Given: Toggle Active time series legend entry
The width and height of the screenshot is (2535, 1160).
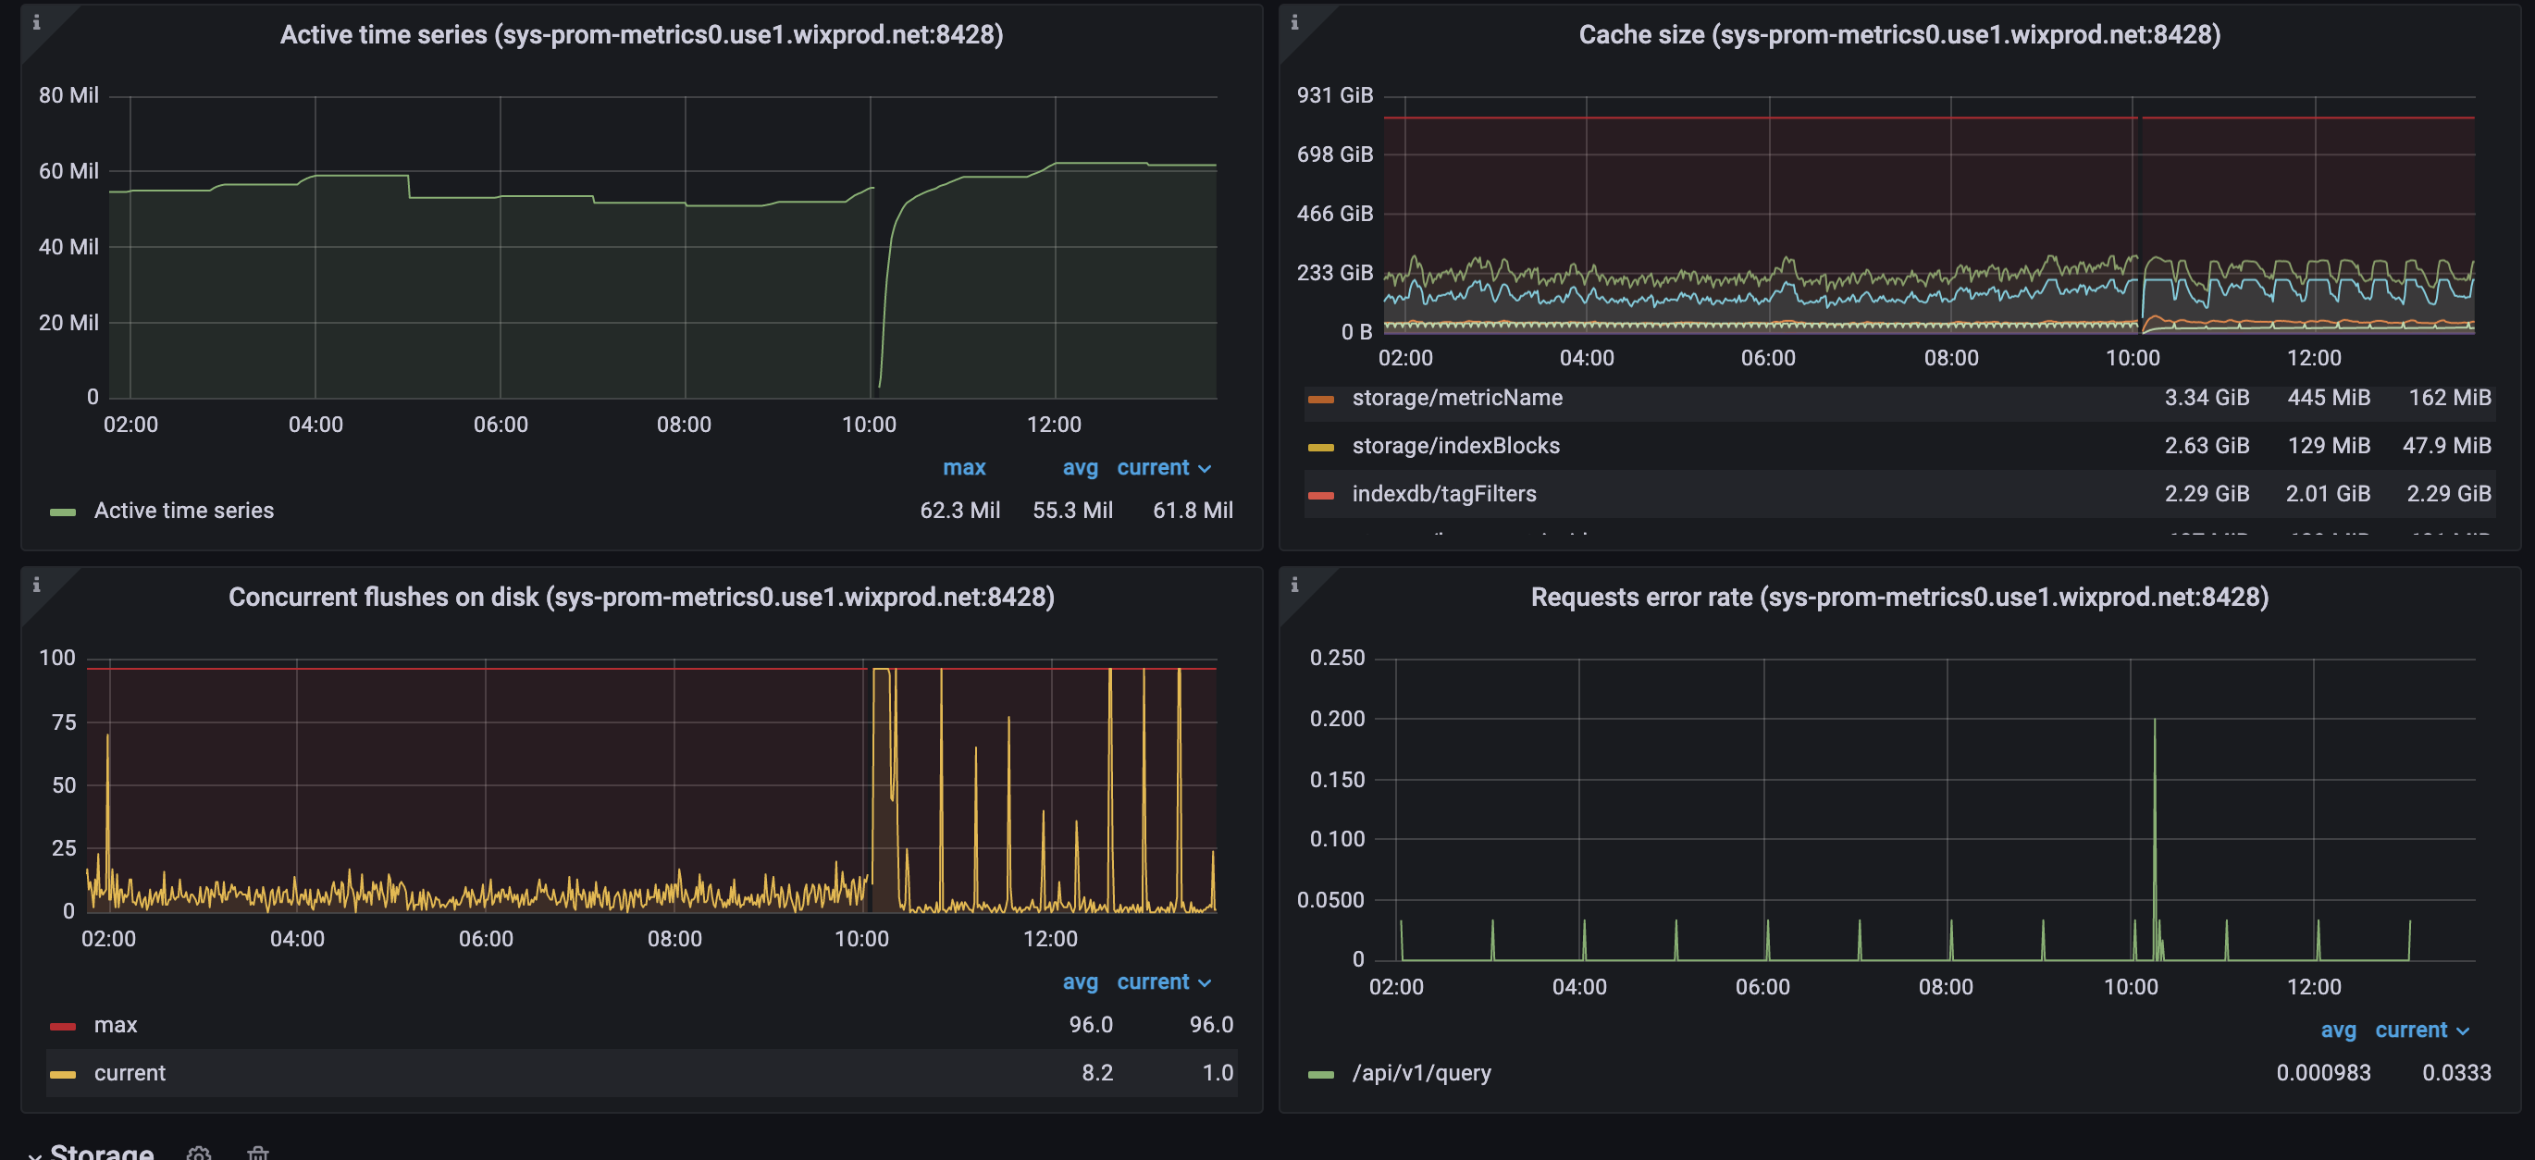Looking at the screenshot, I should 184,511.
